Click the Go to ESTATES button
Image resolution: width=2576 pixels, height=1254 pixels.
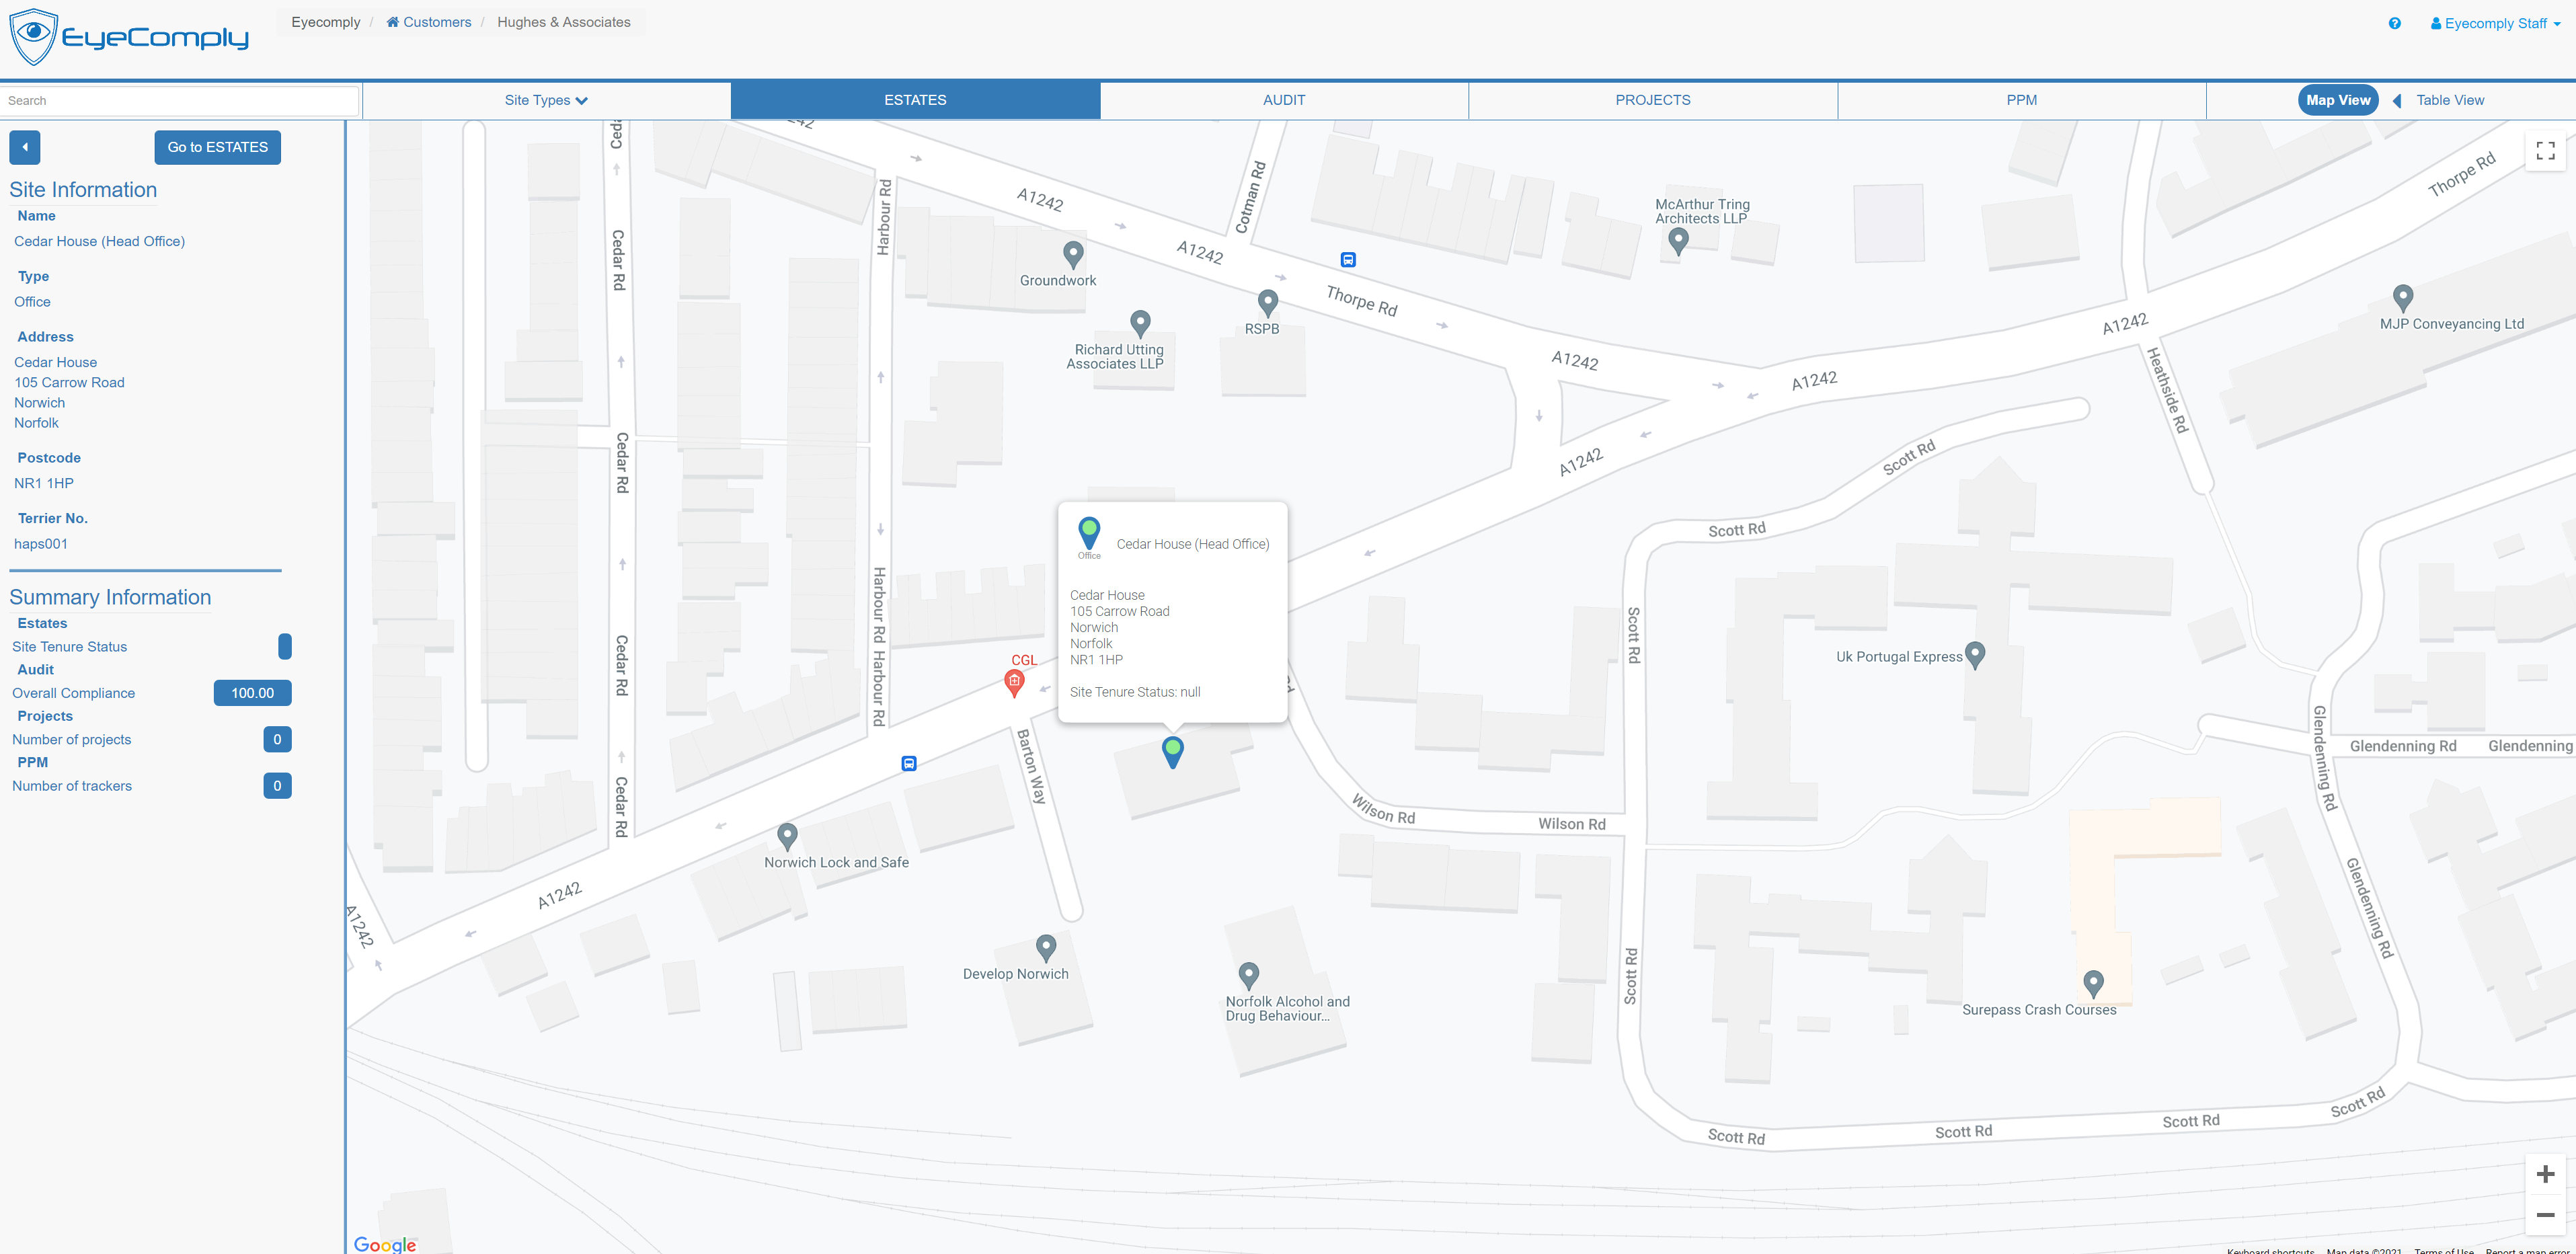coord(217,147)
